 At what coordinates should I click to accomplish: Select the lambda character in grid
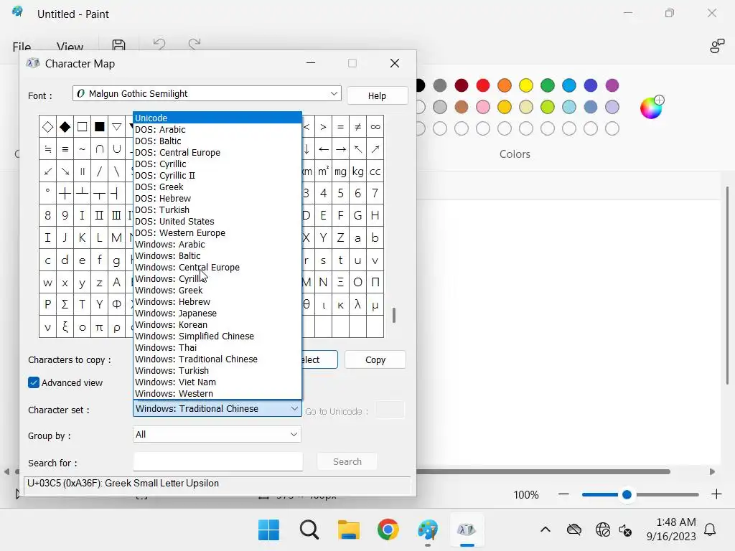(357, 304)
